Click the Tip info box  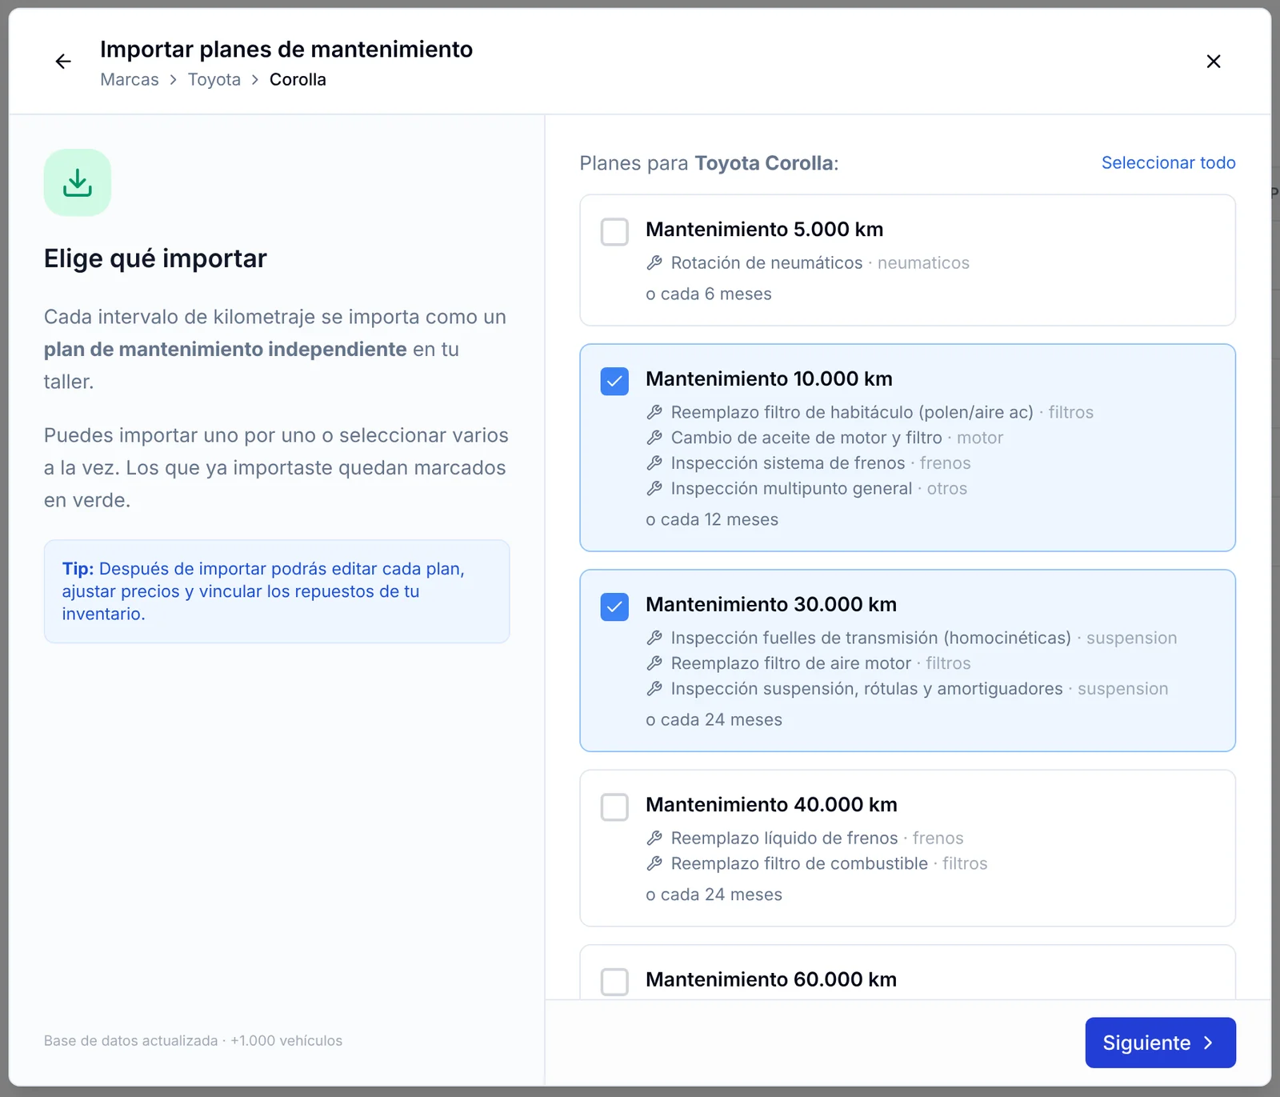[277, 591]
